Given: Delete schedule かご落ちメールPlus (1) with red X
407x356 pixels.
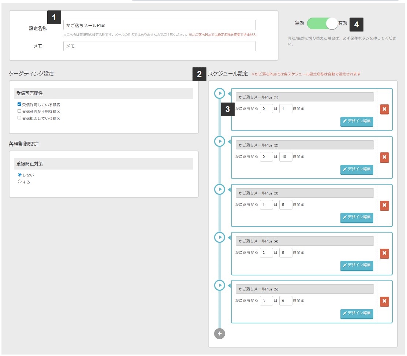Looking at the screenshot, I should point(384,110).
